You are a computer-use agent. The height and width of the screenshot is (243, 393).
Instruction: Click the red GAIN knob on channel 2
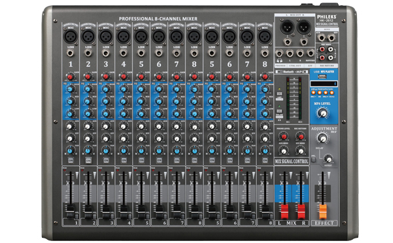point(88,77)
